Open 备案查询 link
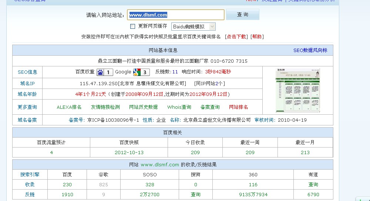This screenshot has width=370, height=201. (210, 107)
